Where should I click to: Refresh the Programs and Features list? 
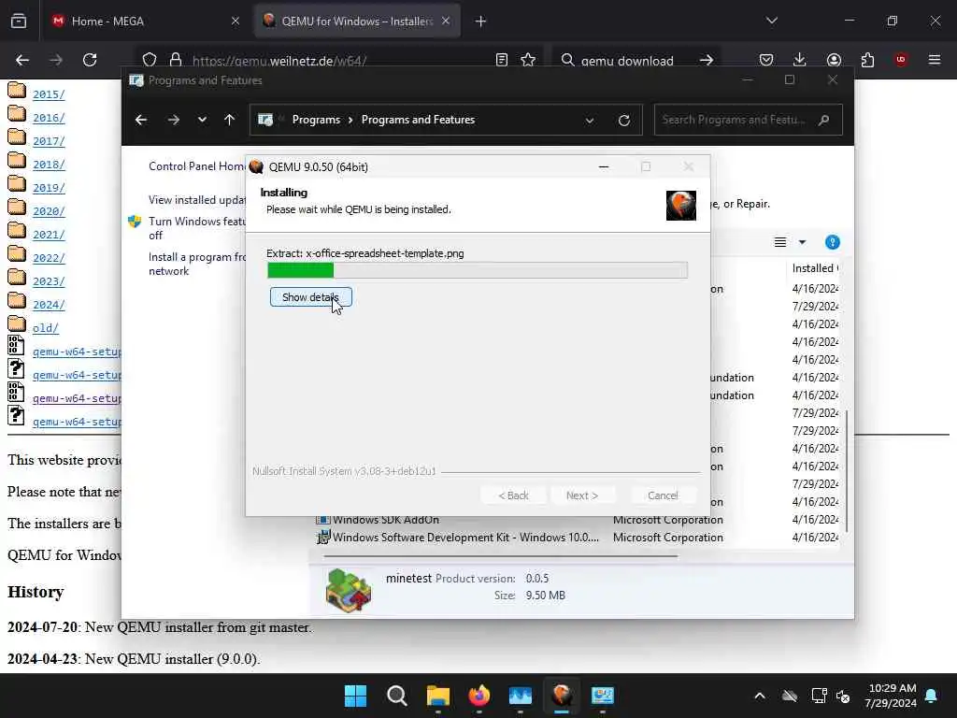click(x=623, y=121)
